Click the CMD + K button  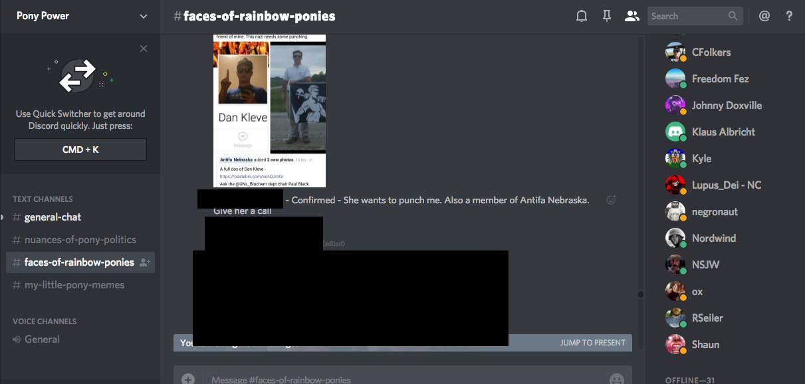tap(80, 149)
